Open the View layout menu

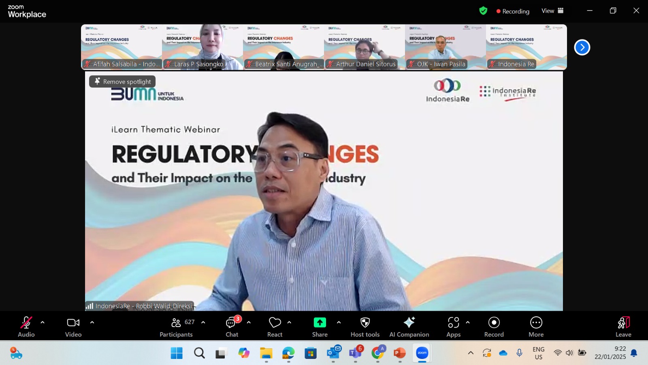click(552, 11)
